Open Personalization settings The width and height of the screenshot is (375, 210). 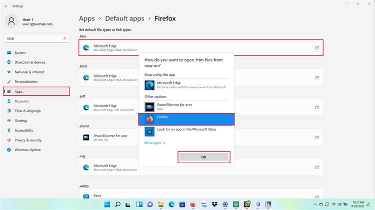click(x=36, y=82)
